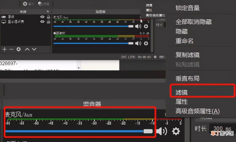Click the gamepad icon beside 原神
The width and height of the screenshot is (236, 142).
3,17
